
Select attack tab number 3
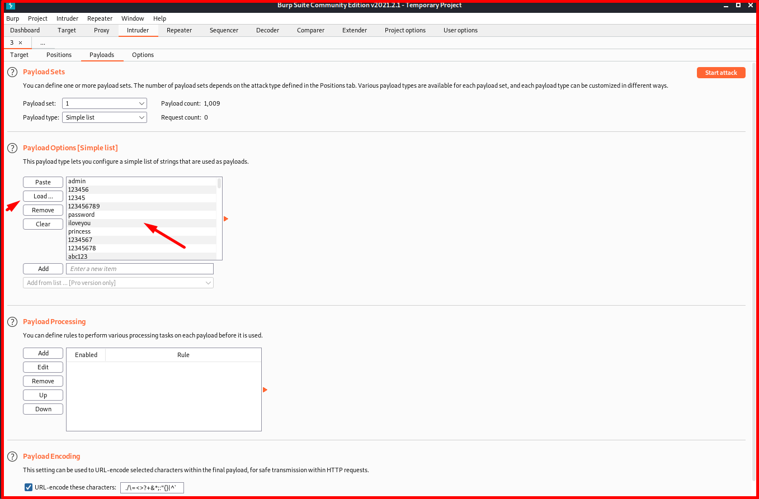point(12,42)
